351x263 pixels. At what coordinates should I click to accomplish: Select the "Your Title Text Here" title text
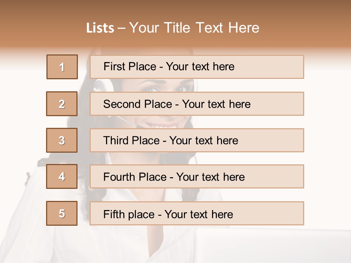pos(194,28)
